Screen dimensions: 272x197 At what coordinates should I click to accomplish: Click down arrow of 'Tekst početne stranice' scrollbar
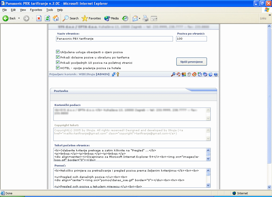[x=208, y=159]
